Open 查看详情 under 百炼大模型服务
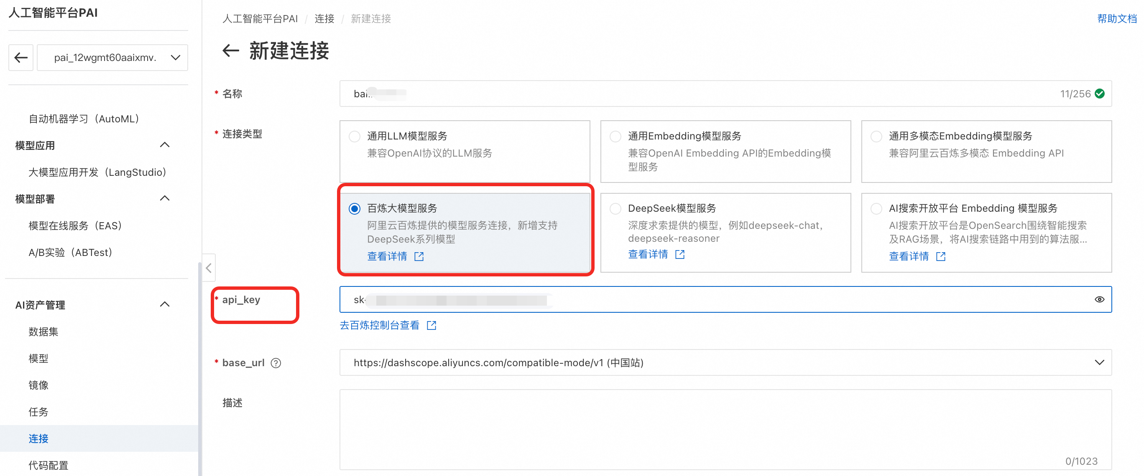The width and height of the screenshot is (1144, 476). [387, 256]
